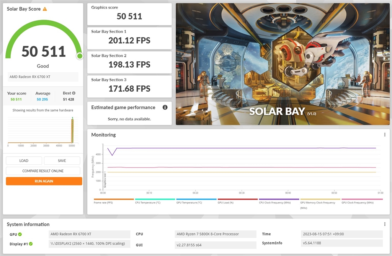The height and width of the screenshot is (256, 392).
Task: Click the Time value 2023-08-15 07:51
Action: pyautogui.click(x=342, y=234)
